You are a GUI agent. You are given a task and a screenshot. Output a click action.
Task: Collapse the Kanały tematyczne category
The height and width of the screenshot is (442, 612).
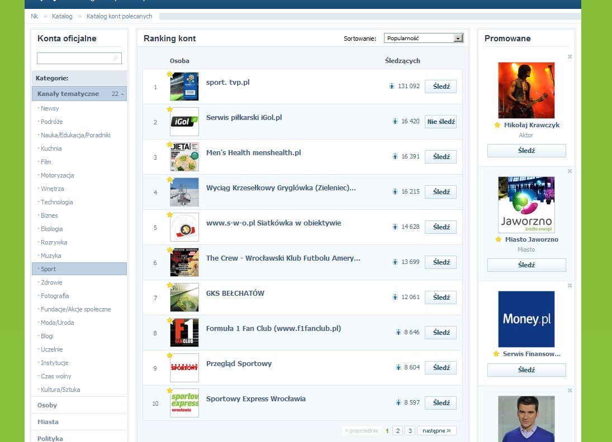pyautogui.click(x=79, y=94)
